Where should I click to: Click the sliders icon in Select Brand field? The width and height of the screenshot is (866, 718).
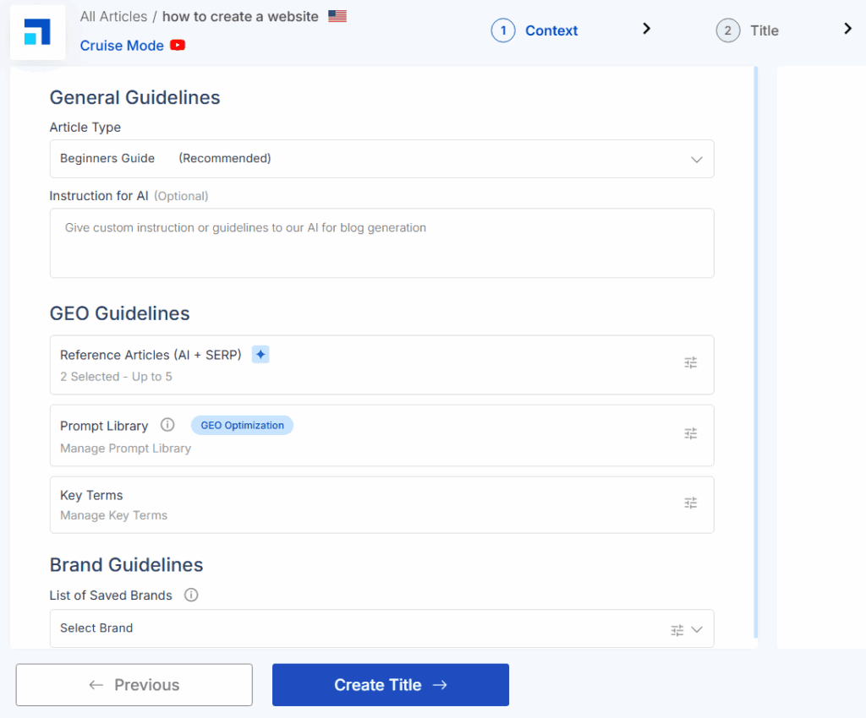pyautogui.click(x=677, y=629)
